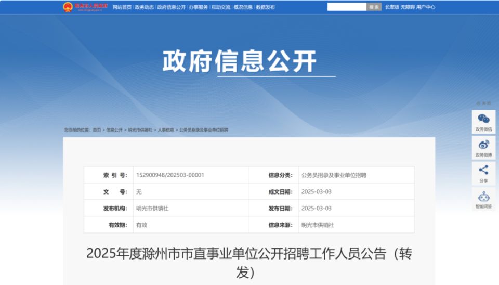Open 用户中心 link

point(426,7)
